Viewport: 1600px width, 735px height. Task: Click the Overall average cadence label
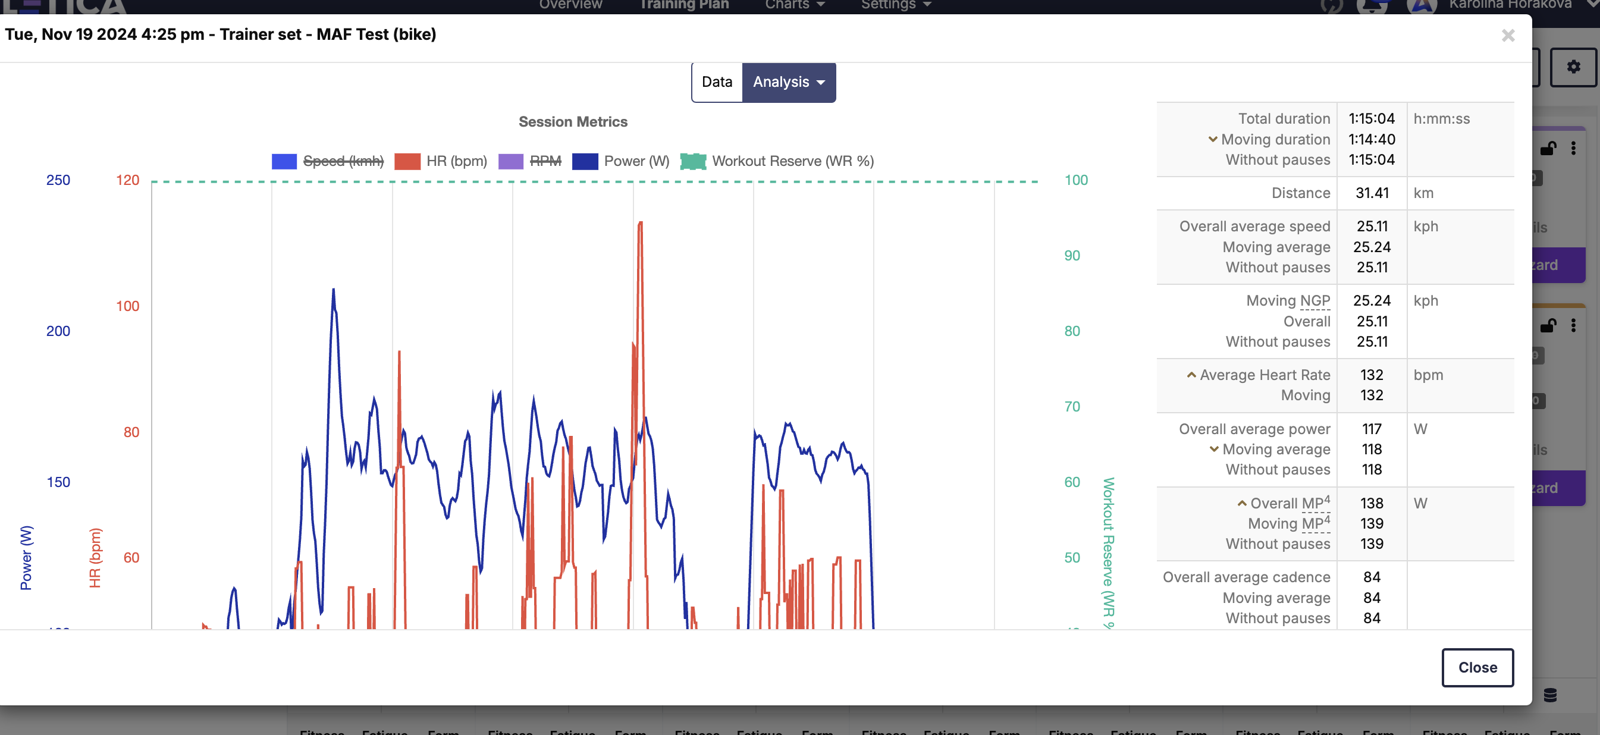point(1246,577)
